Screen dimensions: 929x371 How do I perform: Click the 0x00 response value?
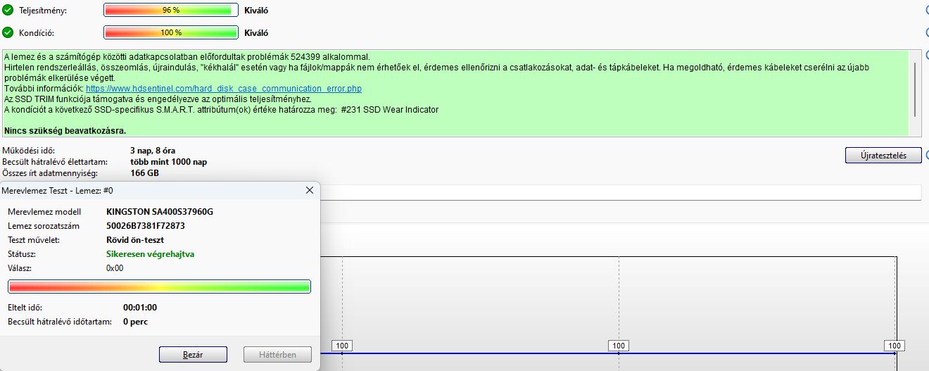(115, 268)
